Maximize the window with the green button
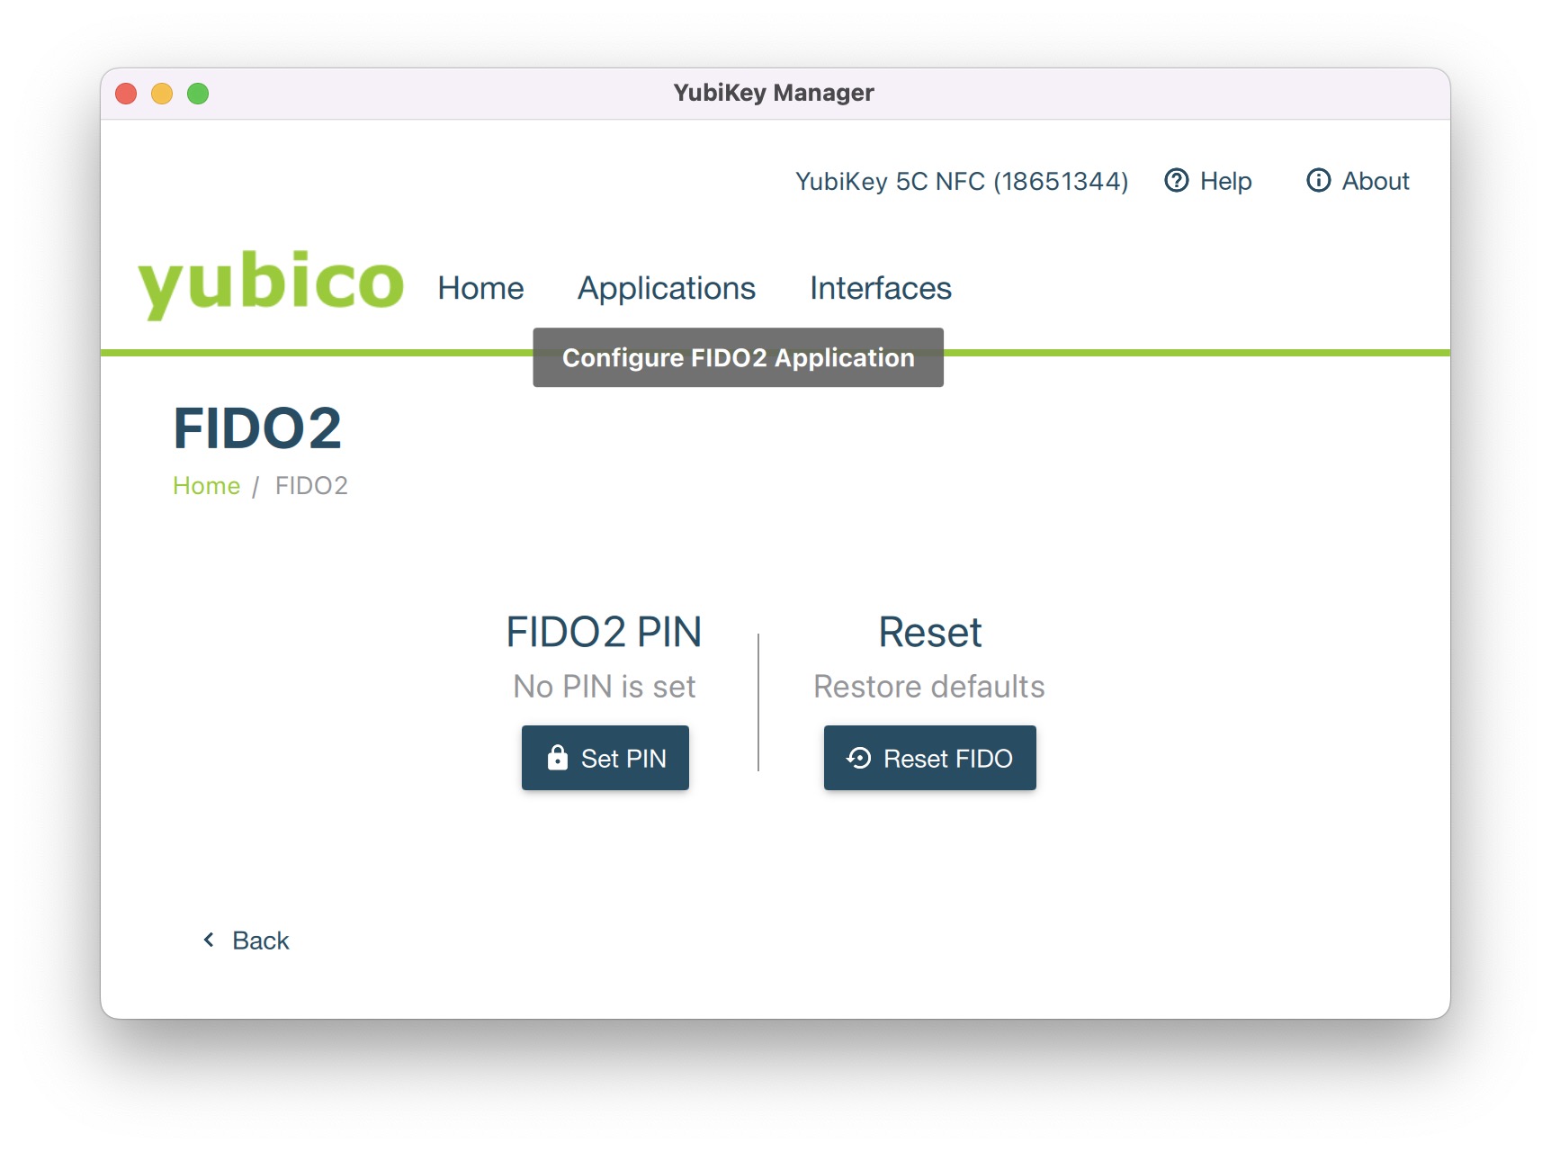The height and width of the screenshot is (1152, 1551). click(x=198, y=94)
